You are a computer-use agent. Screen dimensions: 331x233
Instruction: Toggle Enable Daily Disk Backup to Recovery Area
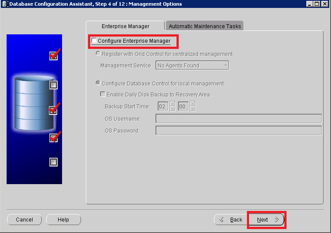point(103,94)
